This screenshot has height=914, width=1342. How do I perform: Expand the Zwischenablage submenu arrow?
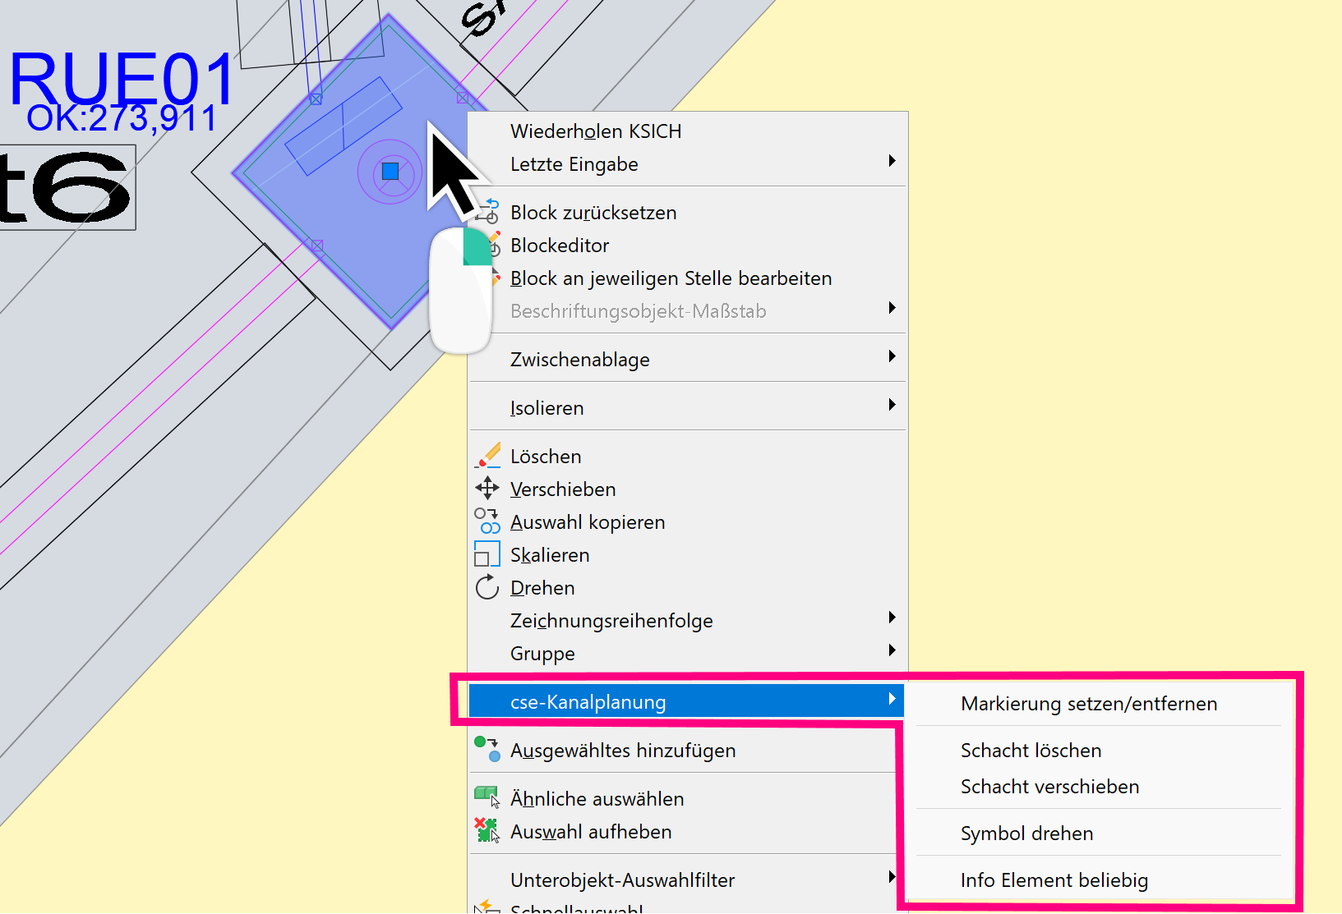coord(892,357)
